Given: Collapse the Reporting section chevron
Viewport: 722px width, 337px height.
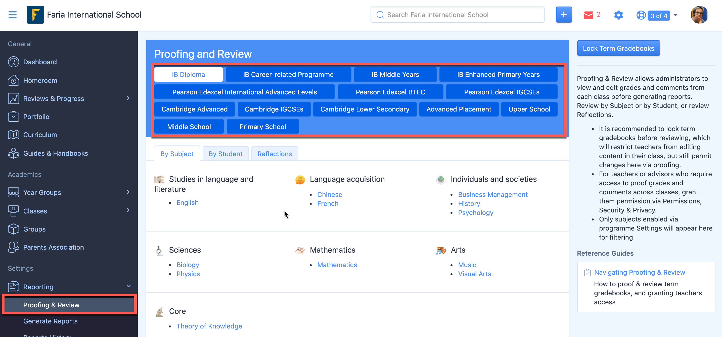Looking at the screenshot, I should (x=128, y=286).
